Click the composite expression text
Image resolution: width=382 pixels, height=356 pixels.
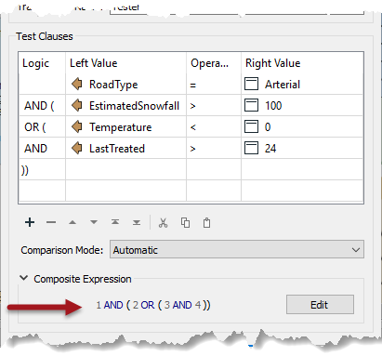point(153,305)
